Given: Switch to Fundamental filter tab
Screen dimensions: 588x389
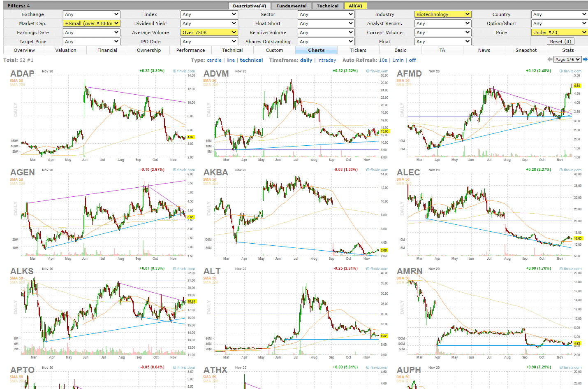Looking at the screenshot, I should 292,6.
